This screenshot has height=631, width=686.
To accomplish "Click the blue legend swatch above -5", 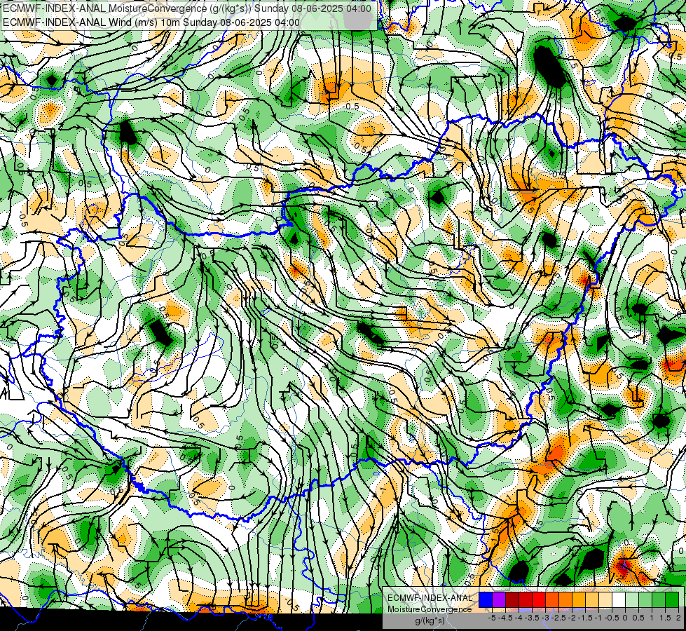I will (486, 600).
